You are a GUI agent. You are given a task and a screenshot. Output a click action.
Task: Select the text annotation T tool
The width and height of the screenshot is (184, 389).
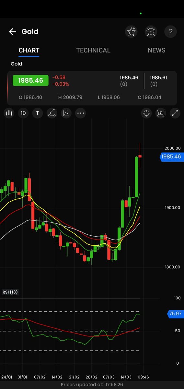click(x=38, y=113)
